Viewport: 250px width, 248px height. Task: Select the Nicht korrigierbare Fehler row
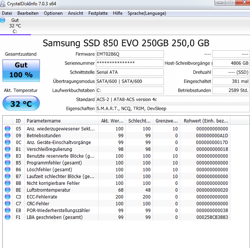pos(117,183)
